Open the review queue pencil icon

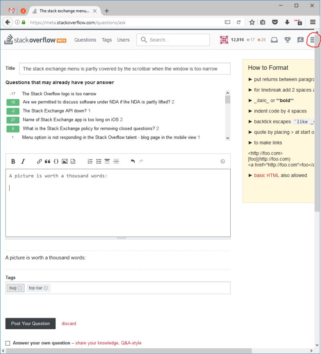click(x=300, y=40)
